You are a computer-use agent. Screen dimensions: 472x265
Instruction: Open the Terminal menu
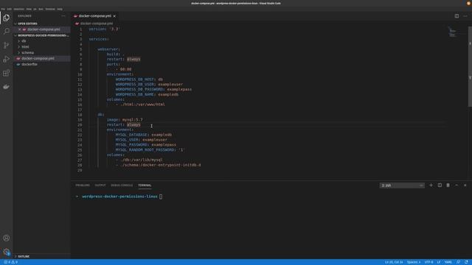tap(50, 9)
